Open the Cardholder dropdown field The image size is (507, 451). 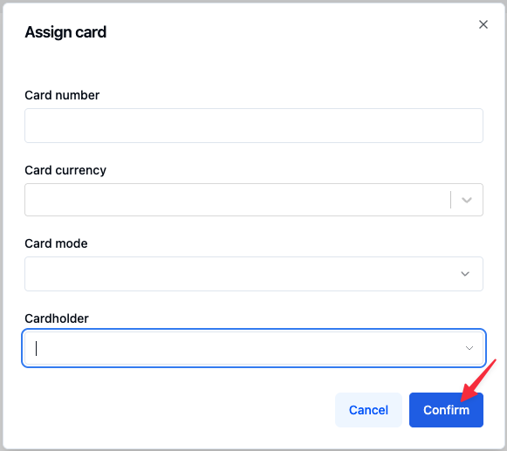[254, 348]
